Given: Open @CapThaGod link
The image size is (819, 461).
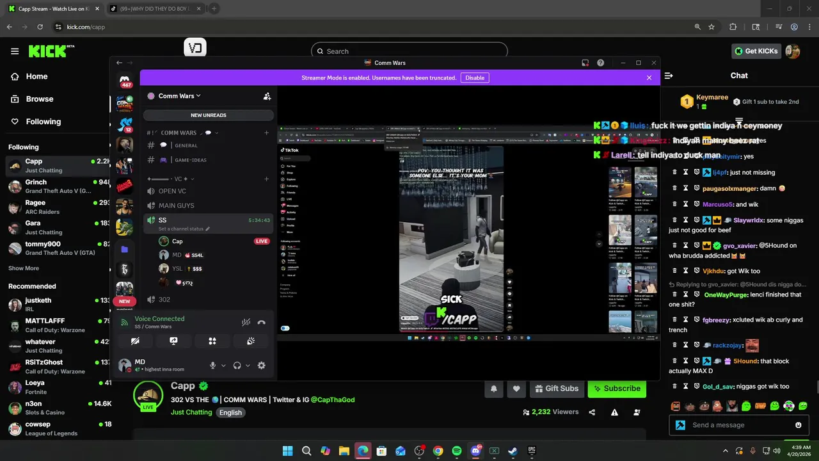Looking at the screenshot, I should (333, 400).
